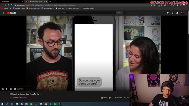This screenshot has width=189, height=106.
Task: Open Windows taskbar search
Action: click(x=7, y=104)
